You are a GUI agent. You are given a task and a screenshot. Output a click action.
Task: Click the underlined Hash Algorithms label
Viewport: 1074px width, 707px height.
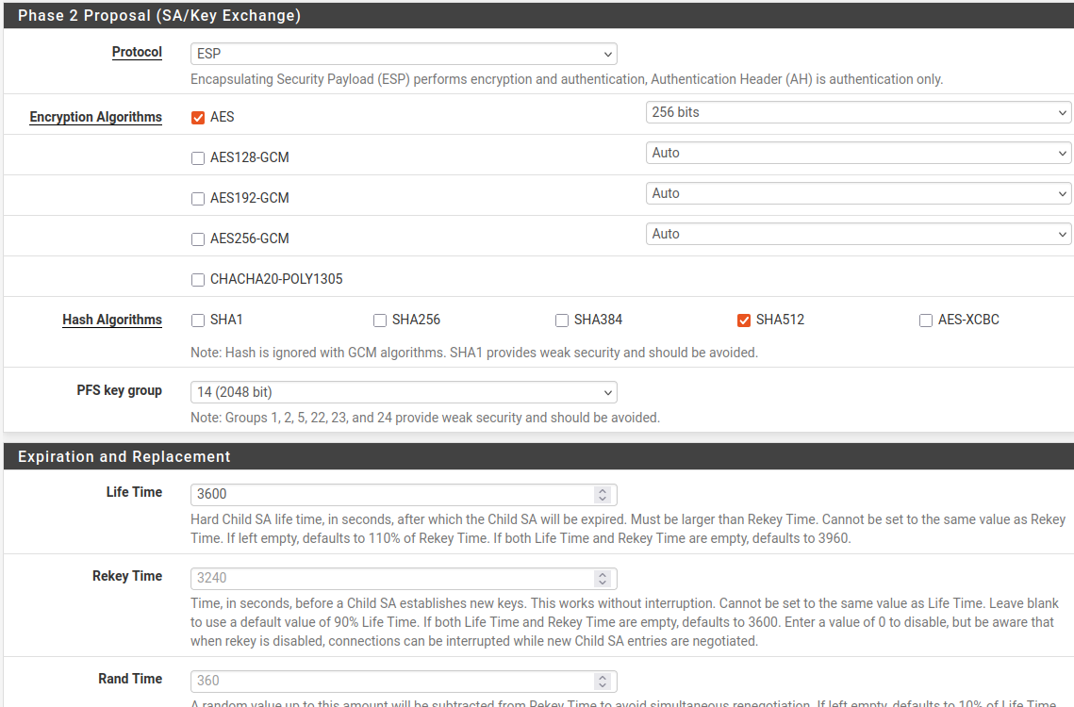[x=112, y=320]
